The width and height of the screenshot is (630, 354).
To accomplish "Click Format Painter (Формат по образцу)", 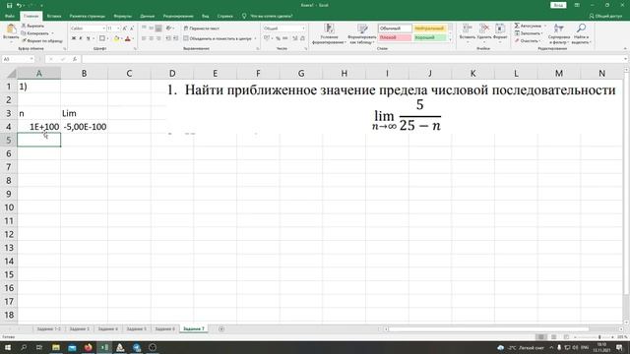I will (42, 40).
